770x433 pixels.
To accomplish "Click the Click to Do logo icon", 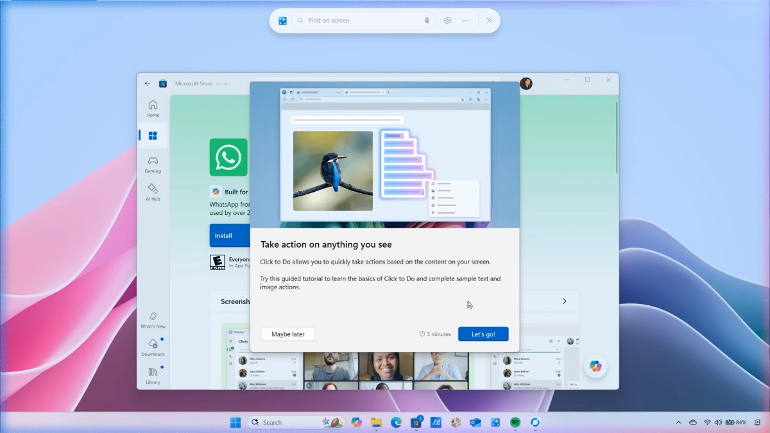I will (282, 21).
